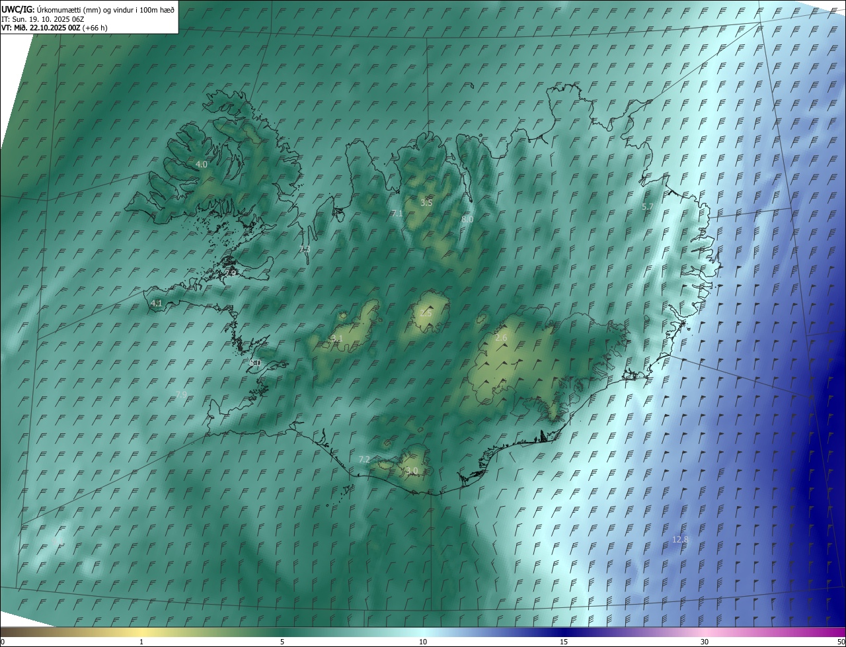Pick the dark navy colour above the 15 label
The height and width of the screenshot is (647, 846).
tap(564, 632)
